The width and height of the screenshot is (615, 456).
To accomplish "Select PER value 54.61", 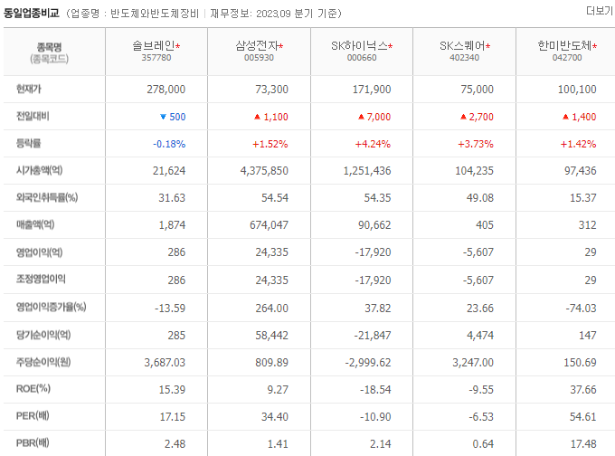I will (x=582, y=417).
